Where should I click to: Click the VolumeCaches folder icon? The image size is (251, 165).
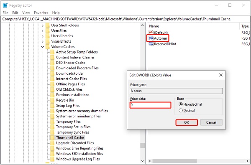[x=48, y=47]
